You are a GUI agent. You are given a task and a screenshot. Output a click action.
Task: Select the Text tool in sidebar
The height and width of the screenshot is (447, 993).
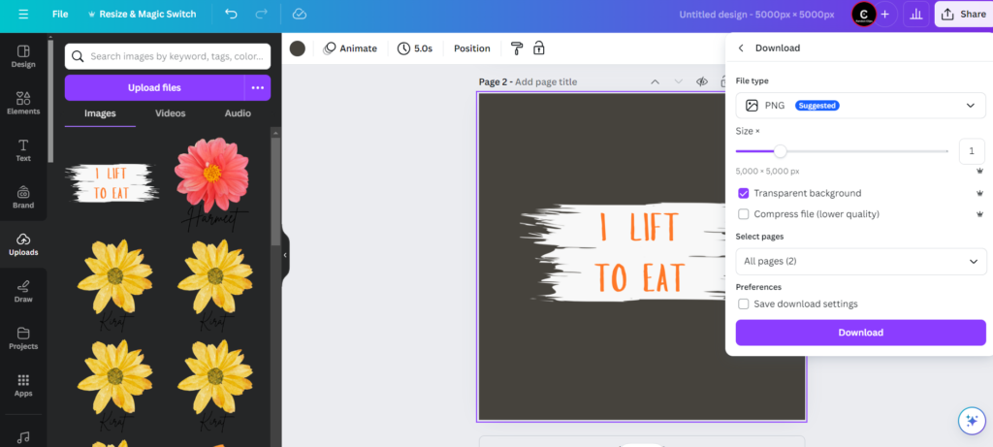point(23,149)
